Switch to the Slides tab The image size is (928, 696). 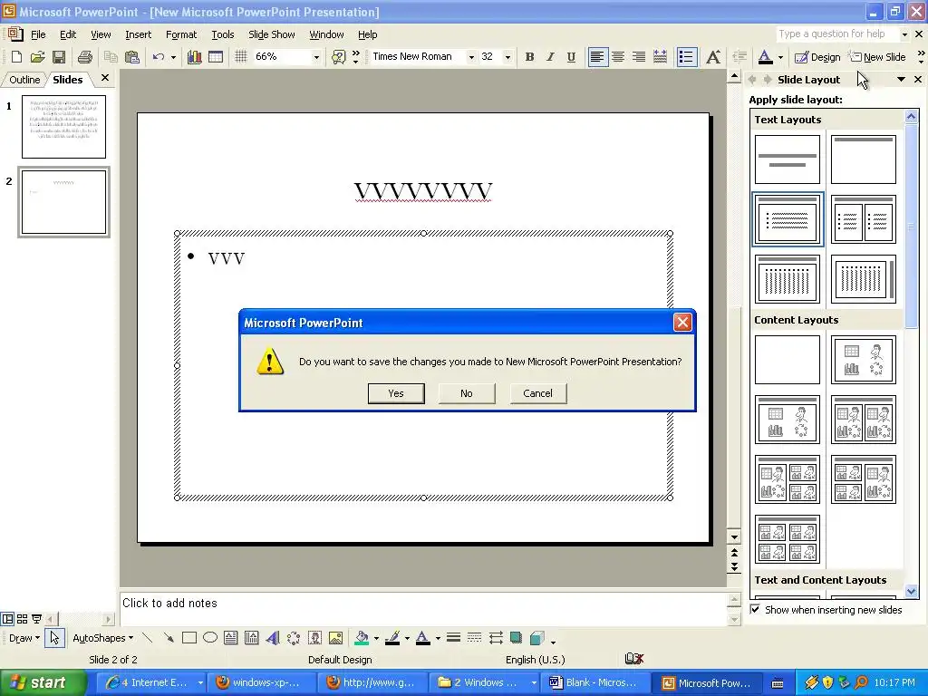[68, 80]
